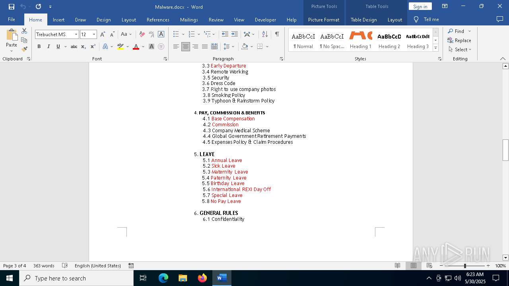Image resolution: width=509 pixels, height=286 pixels.
Task: Toggle italic formatting
Action: click(49, 47)
